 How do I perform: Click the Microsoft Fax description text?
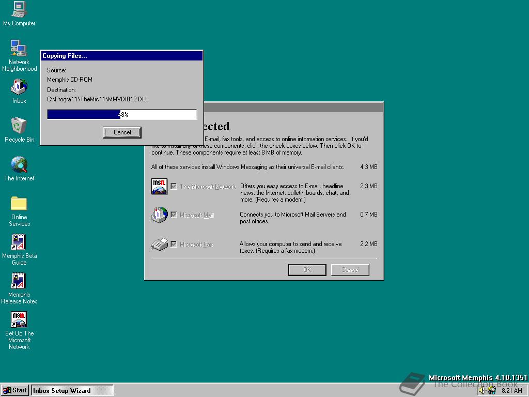(290, 248)
